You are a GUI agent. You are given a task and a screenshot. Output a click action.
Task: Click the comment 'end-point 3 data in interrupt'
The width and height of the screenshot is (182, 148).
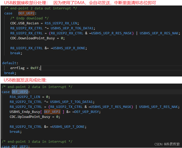[37, 141]
